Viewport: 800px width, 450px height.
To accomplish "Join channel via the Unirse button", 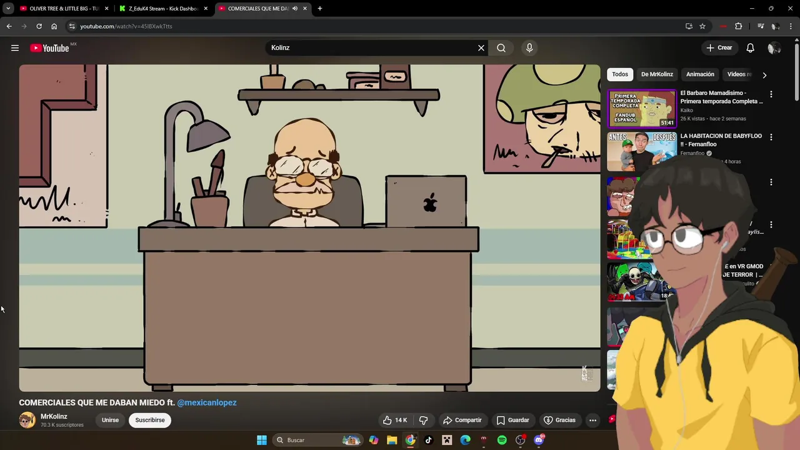I will (110, 420).
